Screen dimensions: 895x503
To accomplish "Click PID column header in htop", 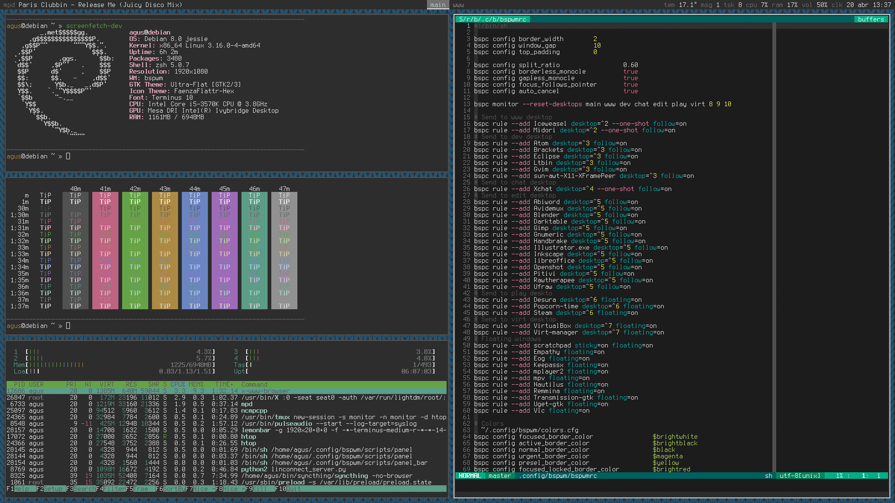I will click(x=19, y=384).
